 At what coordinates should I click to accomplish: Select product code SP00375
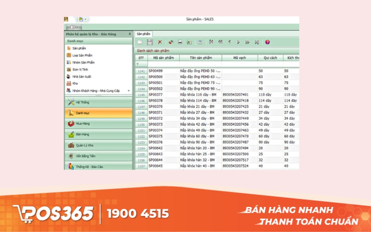click(x=155, y=136)
